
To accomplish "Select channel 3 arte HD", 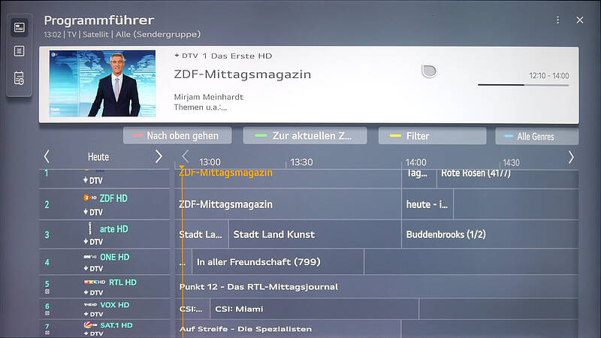I will tap(104, 234).
